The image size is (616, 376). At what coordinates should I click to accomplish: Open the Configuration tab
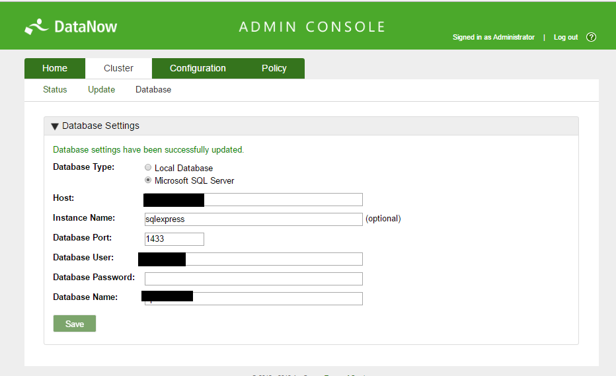click(x=198, y=68)
